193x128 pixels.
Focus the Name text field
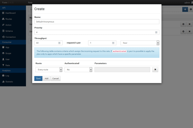[96, 22]
